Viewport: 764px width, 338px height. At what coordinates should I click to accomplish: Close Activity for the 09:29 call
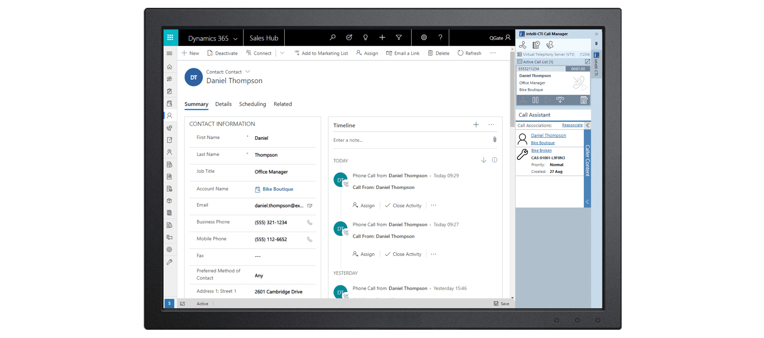click(403, 206)
